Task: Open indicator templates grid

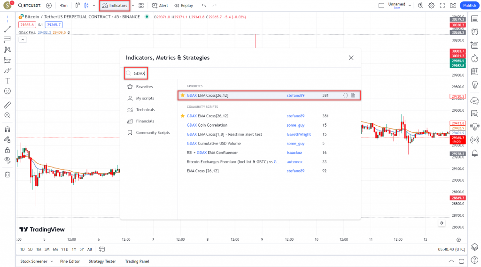Action: tap(141, 6)
